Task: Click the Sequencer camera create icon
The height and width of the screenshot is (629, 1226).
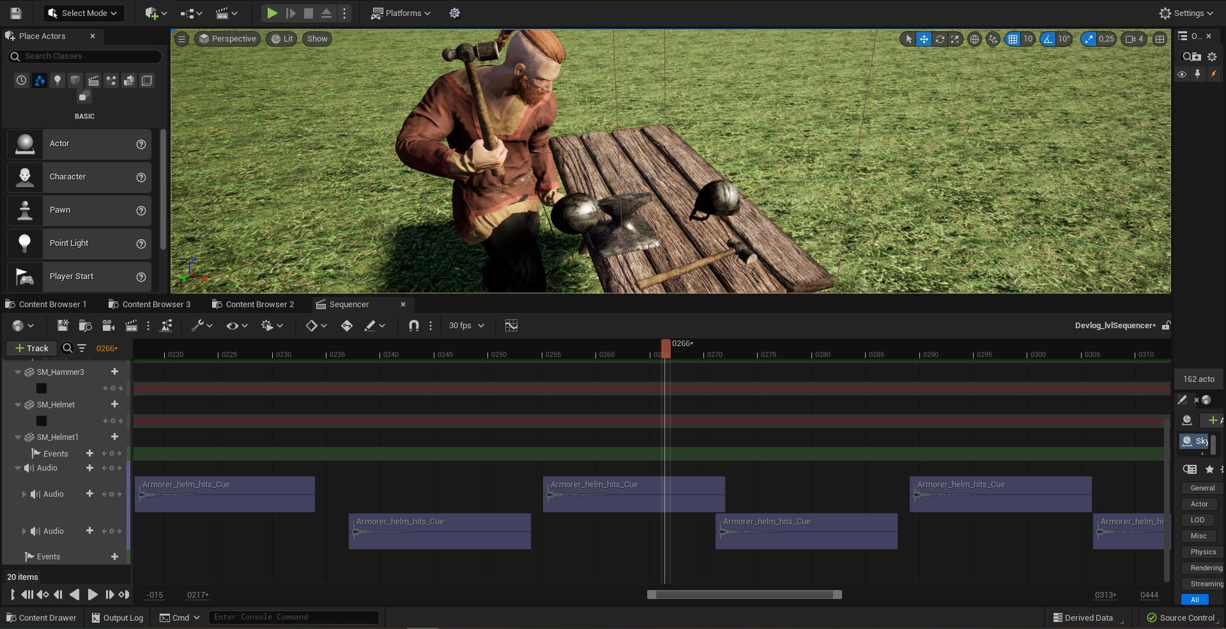Action: click(108, 326)
